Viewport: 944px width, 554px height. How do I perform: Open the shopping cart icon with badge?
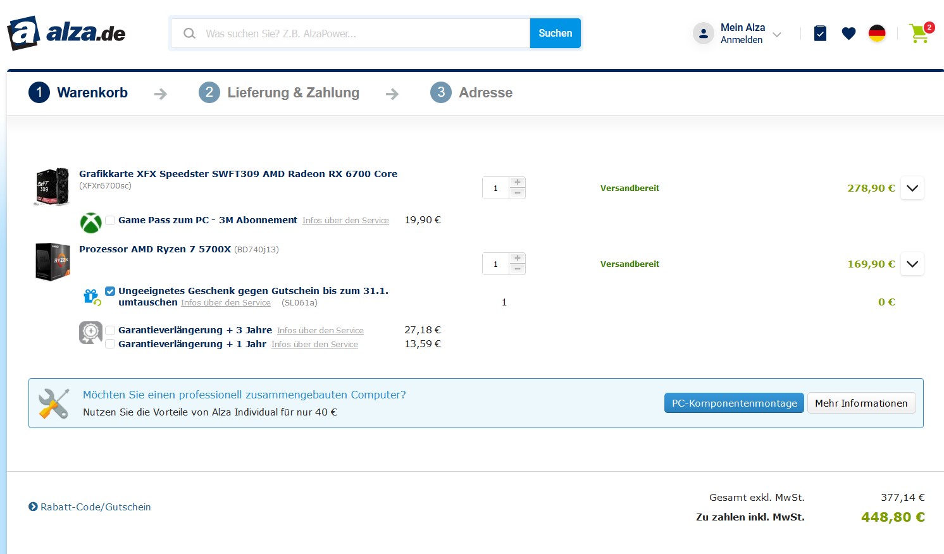click(x=921, y=32)
